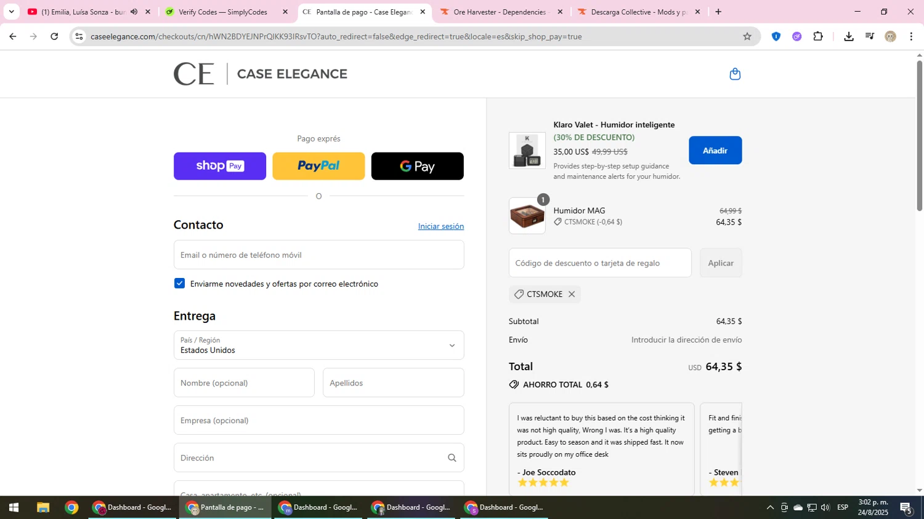Focus the Nombre (opcional) field
The image size is (924, 519).
244,382
